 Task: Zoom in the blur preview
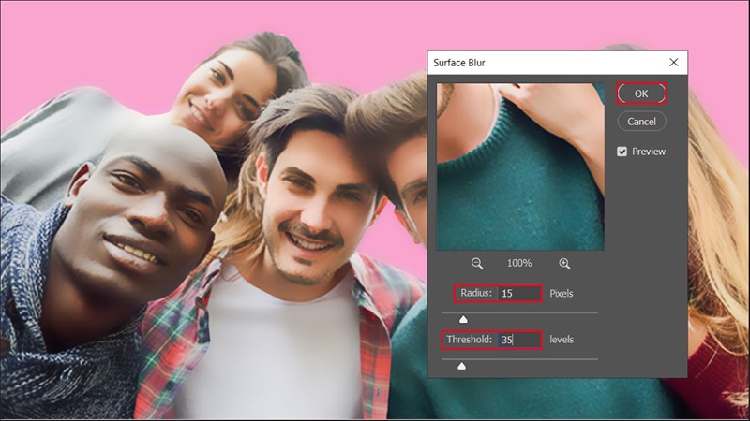[564, 264]
